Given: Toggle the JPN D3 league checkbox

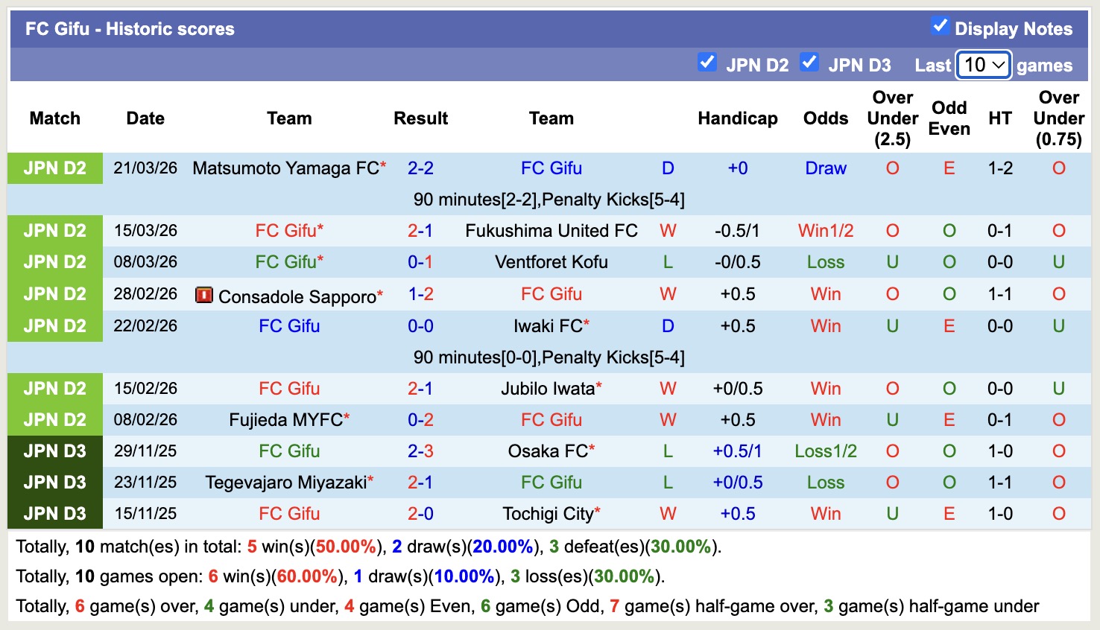Looking at the screenshot, I should coord(809,63).
